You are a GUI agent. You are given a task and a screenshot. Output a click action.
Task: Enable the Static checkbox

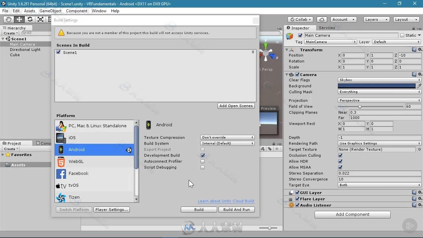tap(402, 35)
